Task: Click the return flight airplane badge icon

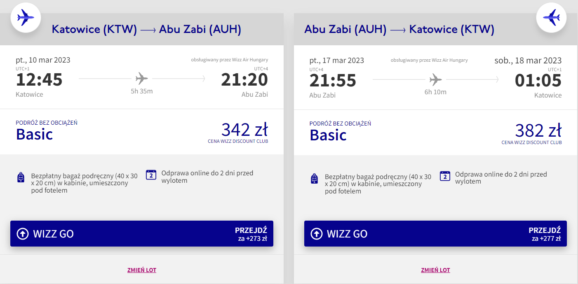Action: click(x=551, y=18)
